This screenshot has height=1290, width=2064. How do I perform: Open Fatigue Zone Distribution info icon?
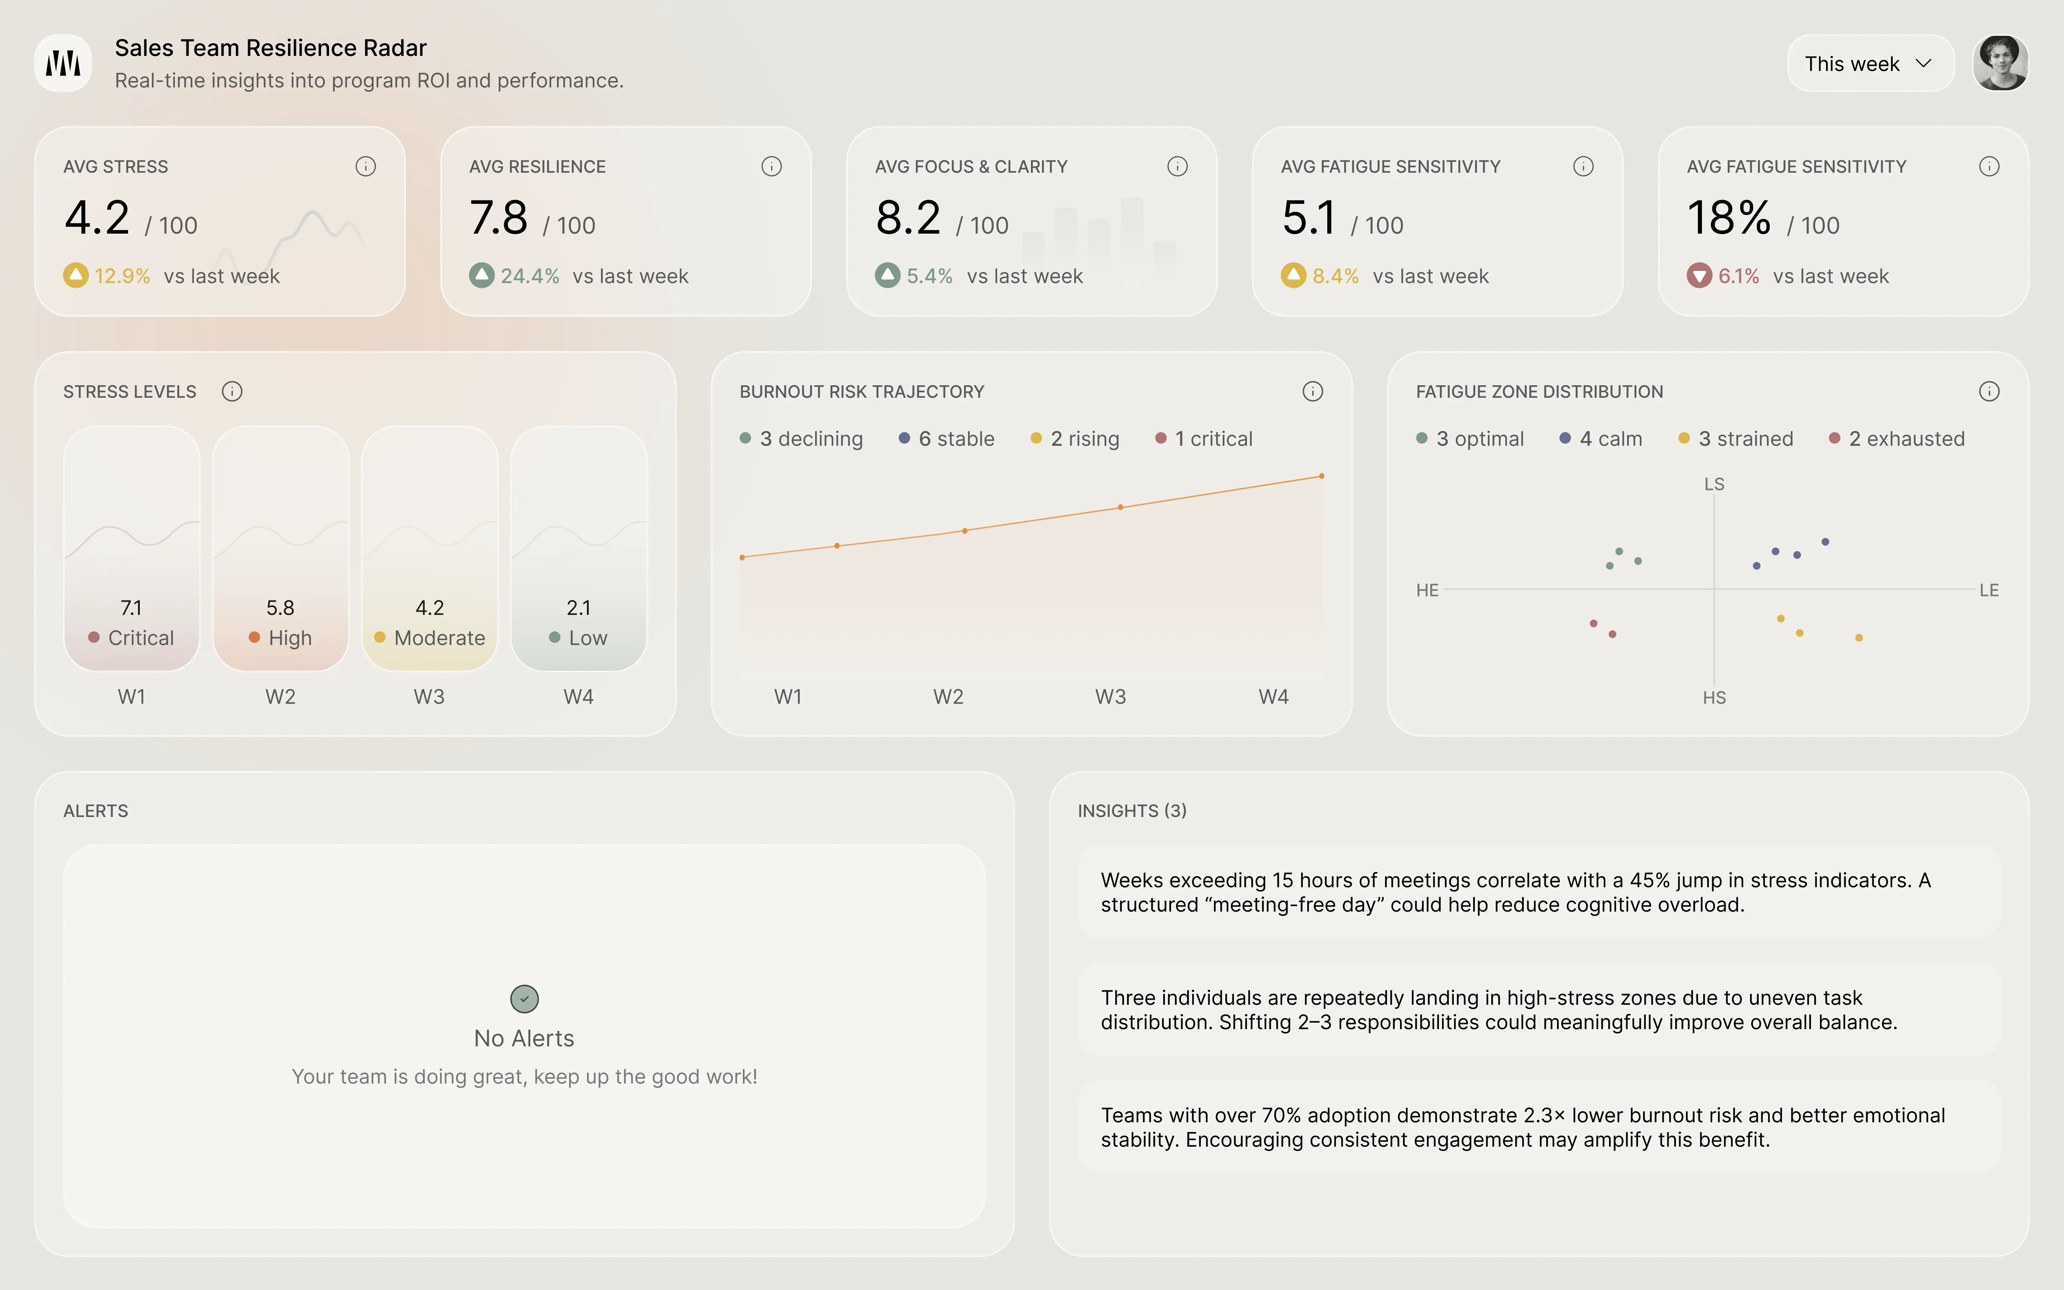(x=1989, y=392)
